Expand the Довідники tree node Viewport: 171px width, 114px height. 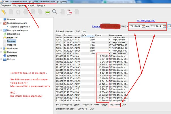pos(2,52)
